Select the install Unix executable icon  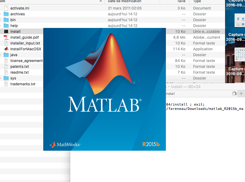point(6,32)
